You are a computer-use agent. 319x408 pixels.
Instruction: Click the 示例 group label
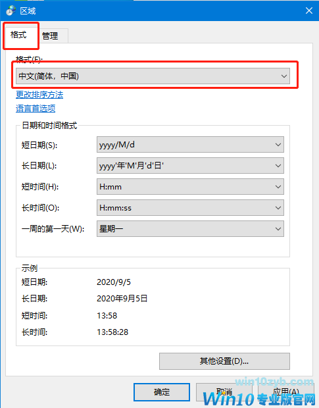30,268
